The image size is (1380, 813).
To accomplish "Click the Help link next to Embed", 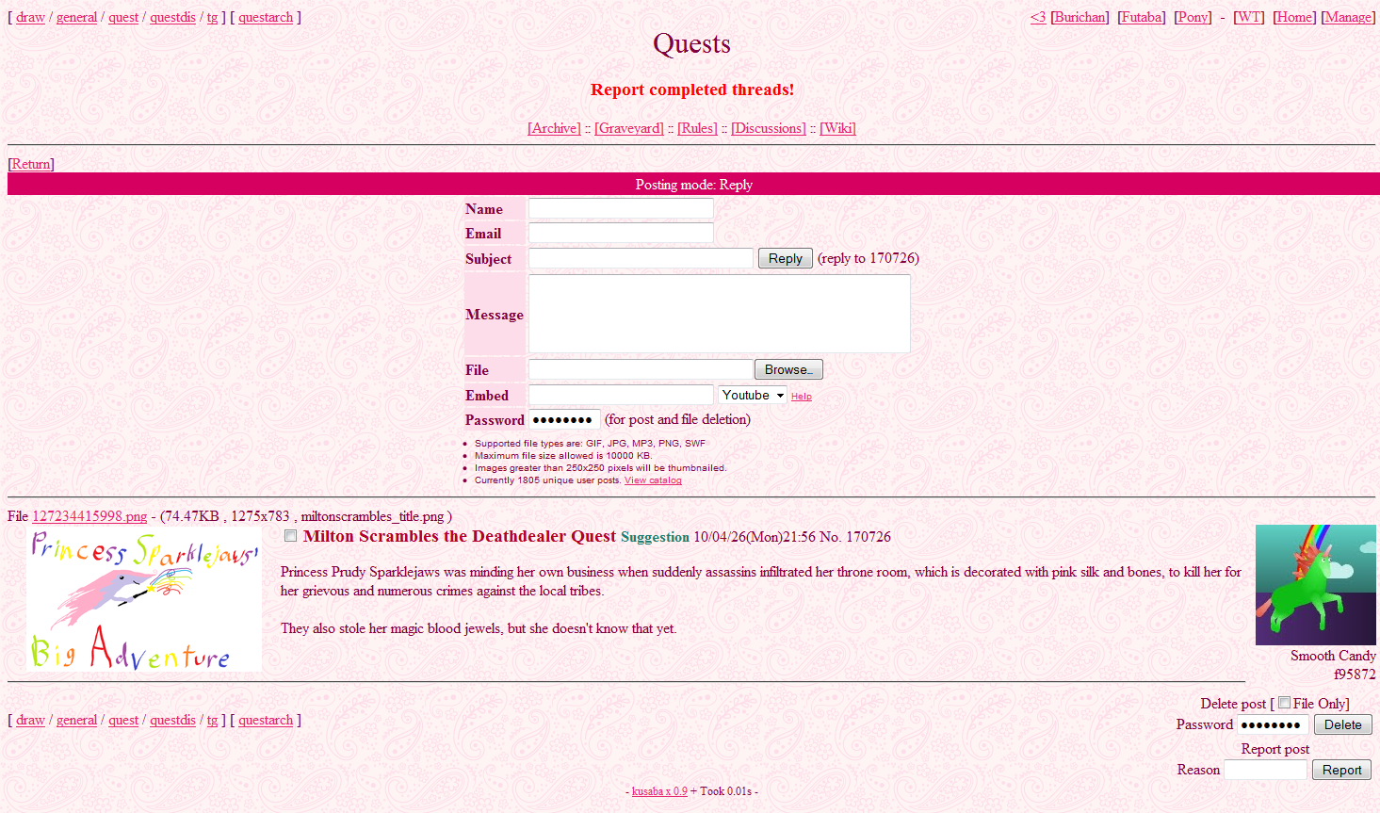I will pyautogui.click(x=801, y=397).
